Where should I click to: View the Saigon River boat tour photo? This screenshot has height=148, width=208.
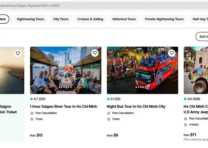point(66,70)
